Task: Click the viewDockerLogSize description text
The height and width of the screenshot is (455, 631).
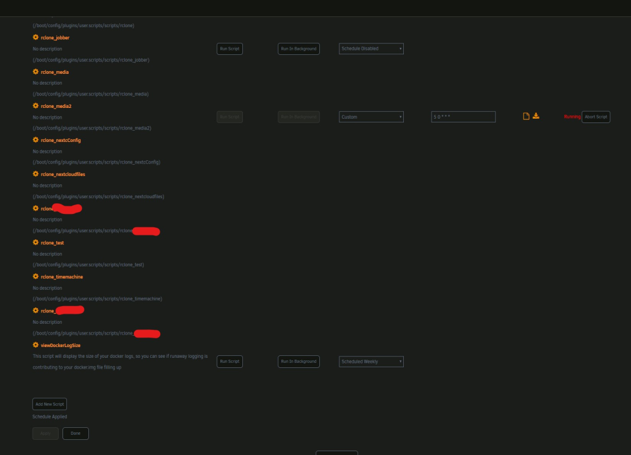Action: [121, 362]
